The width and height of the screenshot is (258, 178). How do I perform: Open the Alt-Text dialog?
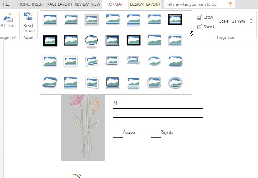coord(8,20)
